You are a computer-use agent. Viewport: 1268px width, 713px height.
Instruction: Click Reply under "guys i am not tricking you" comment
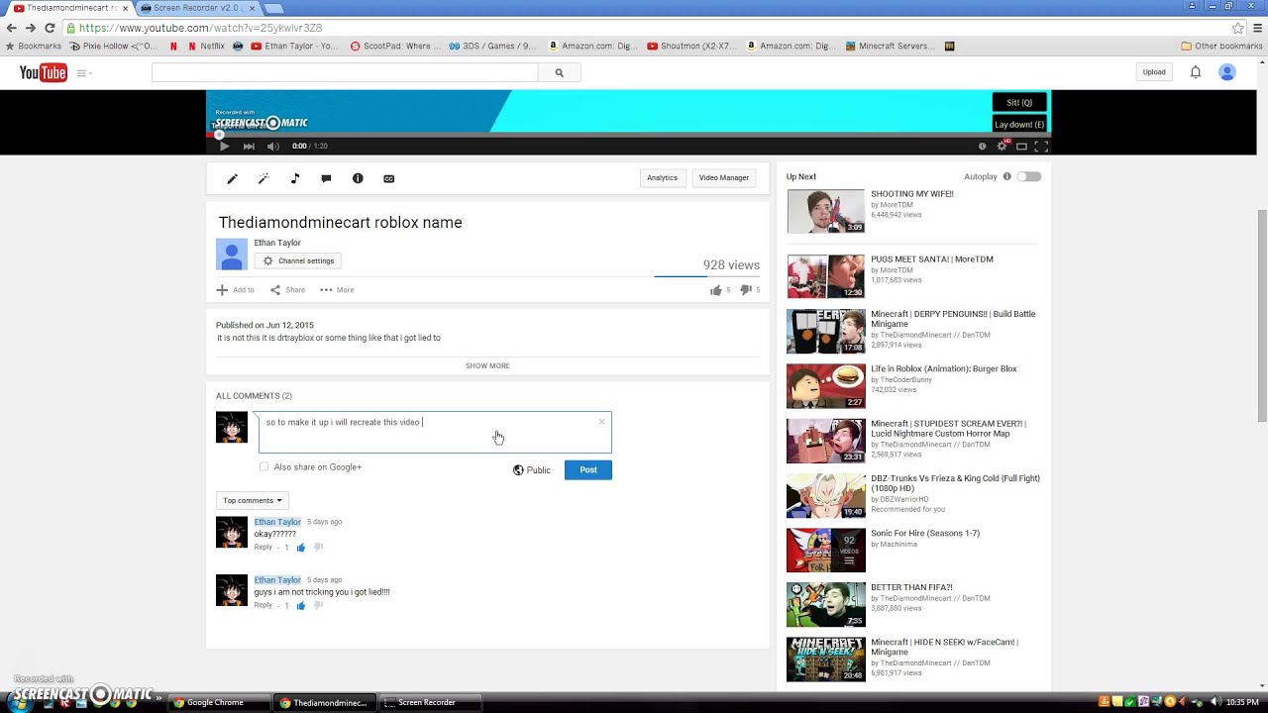click(263, 604)
